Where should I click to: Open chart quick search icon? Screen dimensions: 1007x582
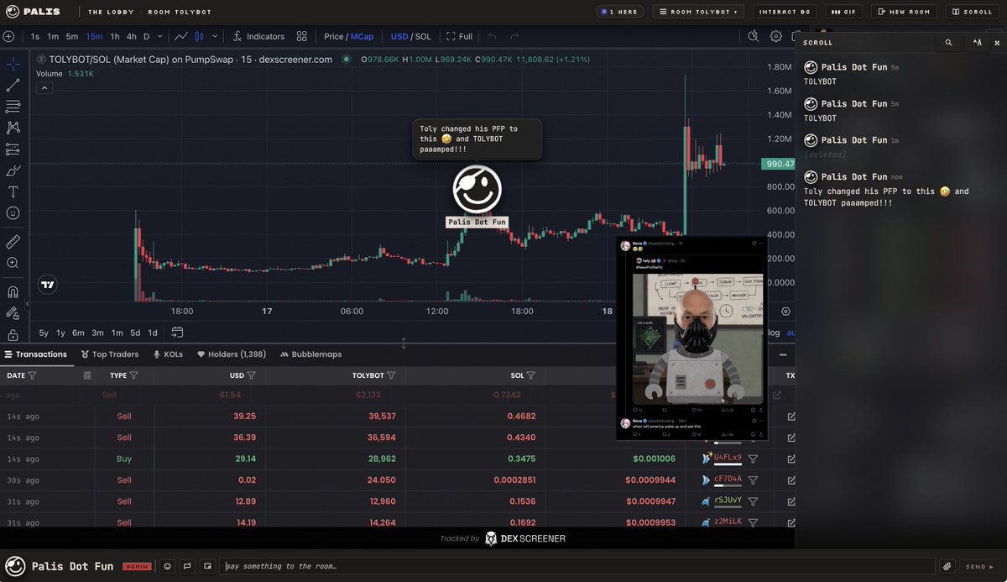[754, 36]
